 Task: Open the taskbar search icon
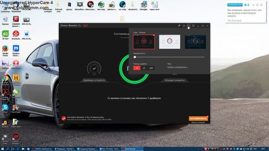(8, 149)
